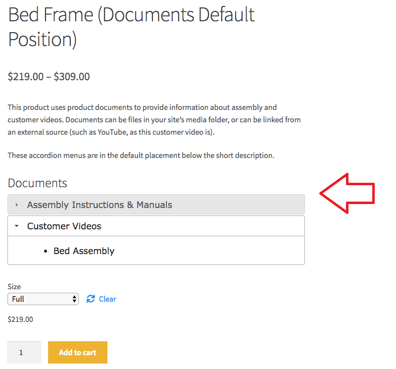Collapse the Customer Videos accordion section

(64, 226)
